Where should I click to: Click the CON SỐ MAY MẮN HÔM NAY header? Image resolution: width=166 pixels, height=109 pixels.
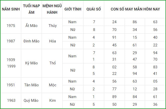pyautogui.click(x=135, y=9)
